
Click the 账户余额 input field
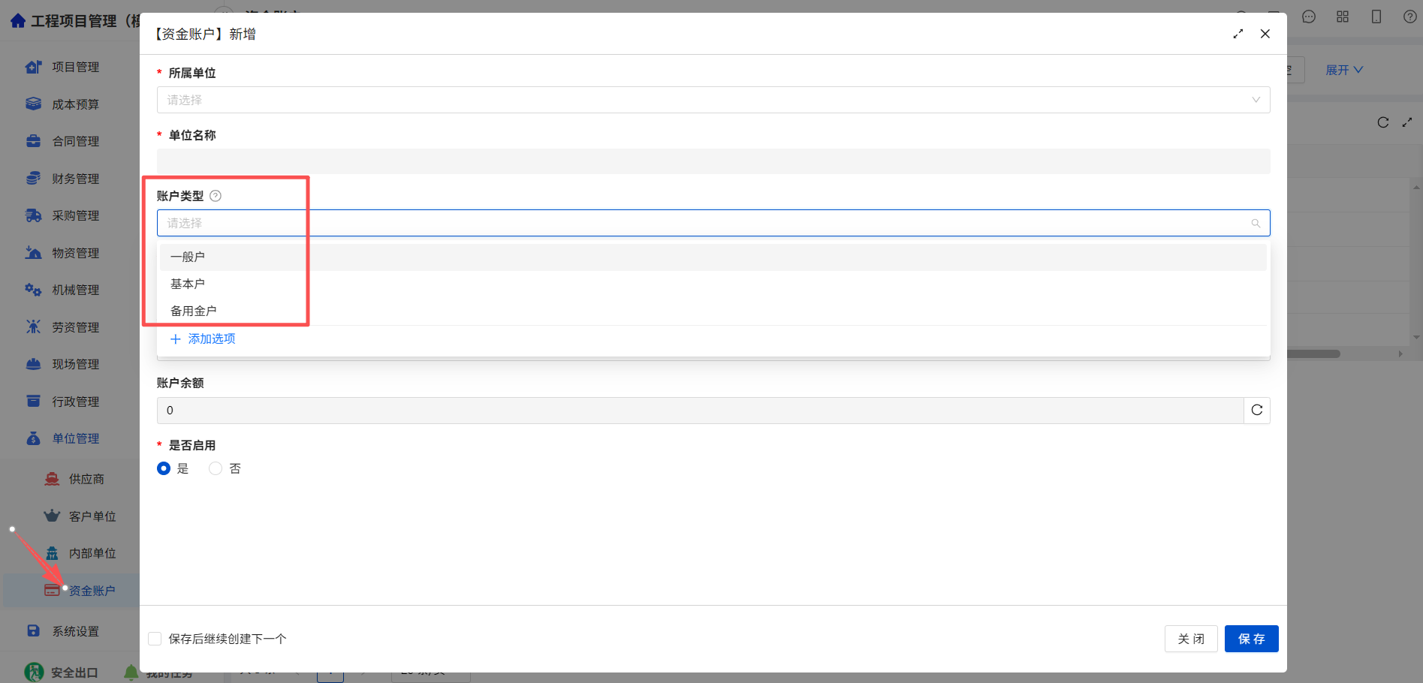point(700,411)
